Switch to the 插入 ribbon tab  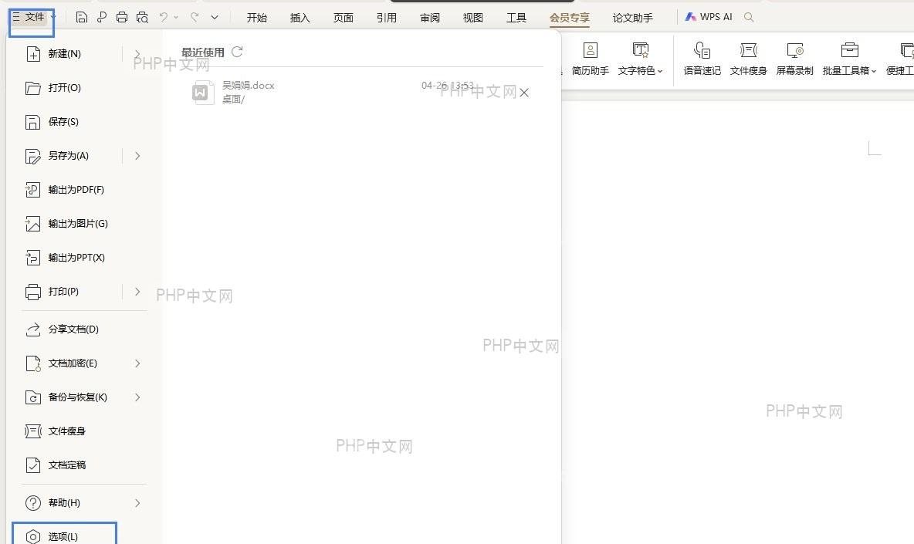(x=300, y=18)
